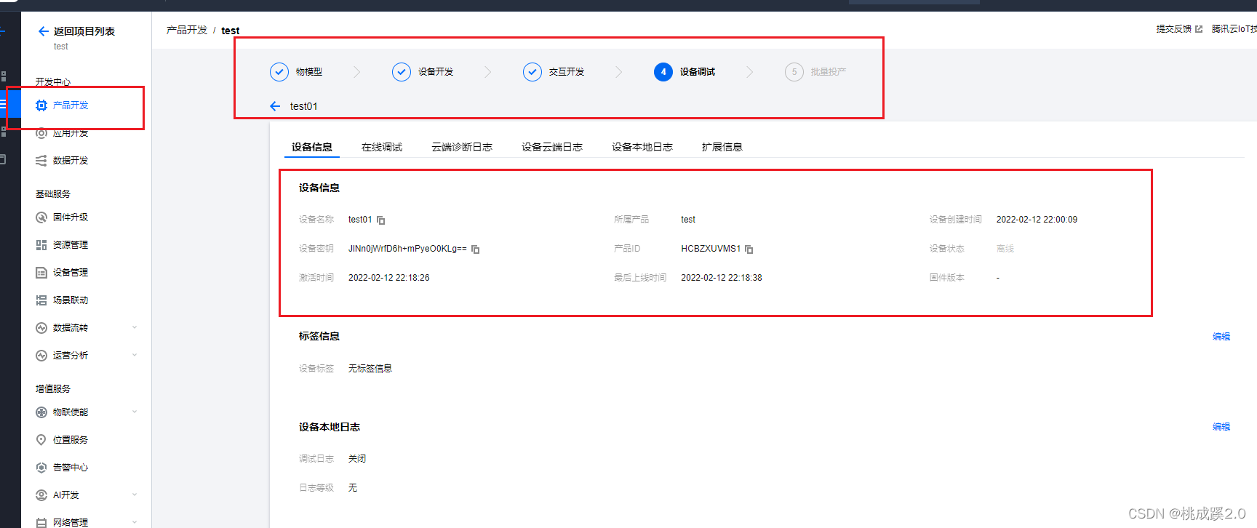This screenshot has height=528, width=1257.
Task: Open 固件升级 in the sidebar
Action: point(71,217)
